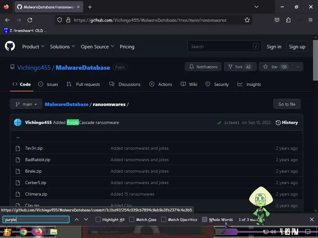This screenshot has width=318, height=238.
Task: Open the Insights tab
Action: tap(249, 84)
